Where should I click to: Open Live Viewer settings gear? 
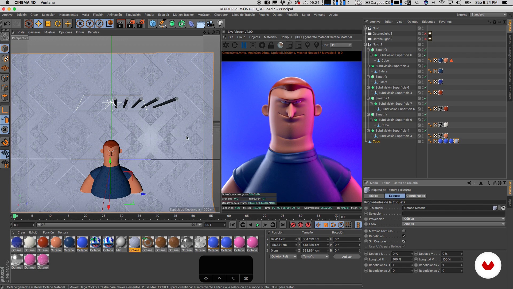(262, 45)
